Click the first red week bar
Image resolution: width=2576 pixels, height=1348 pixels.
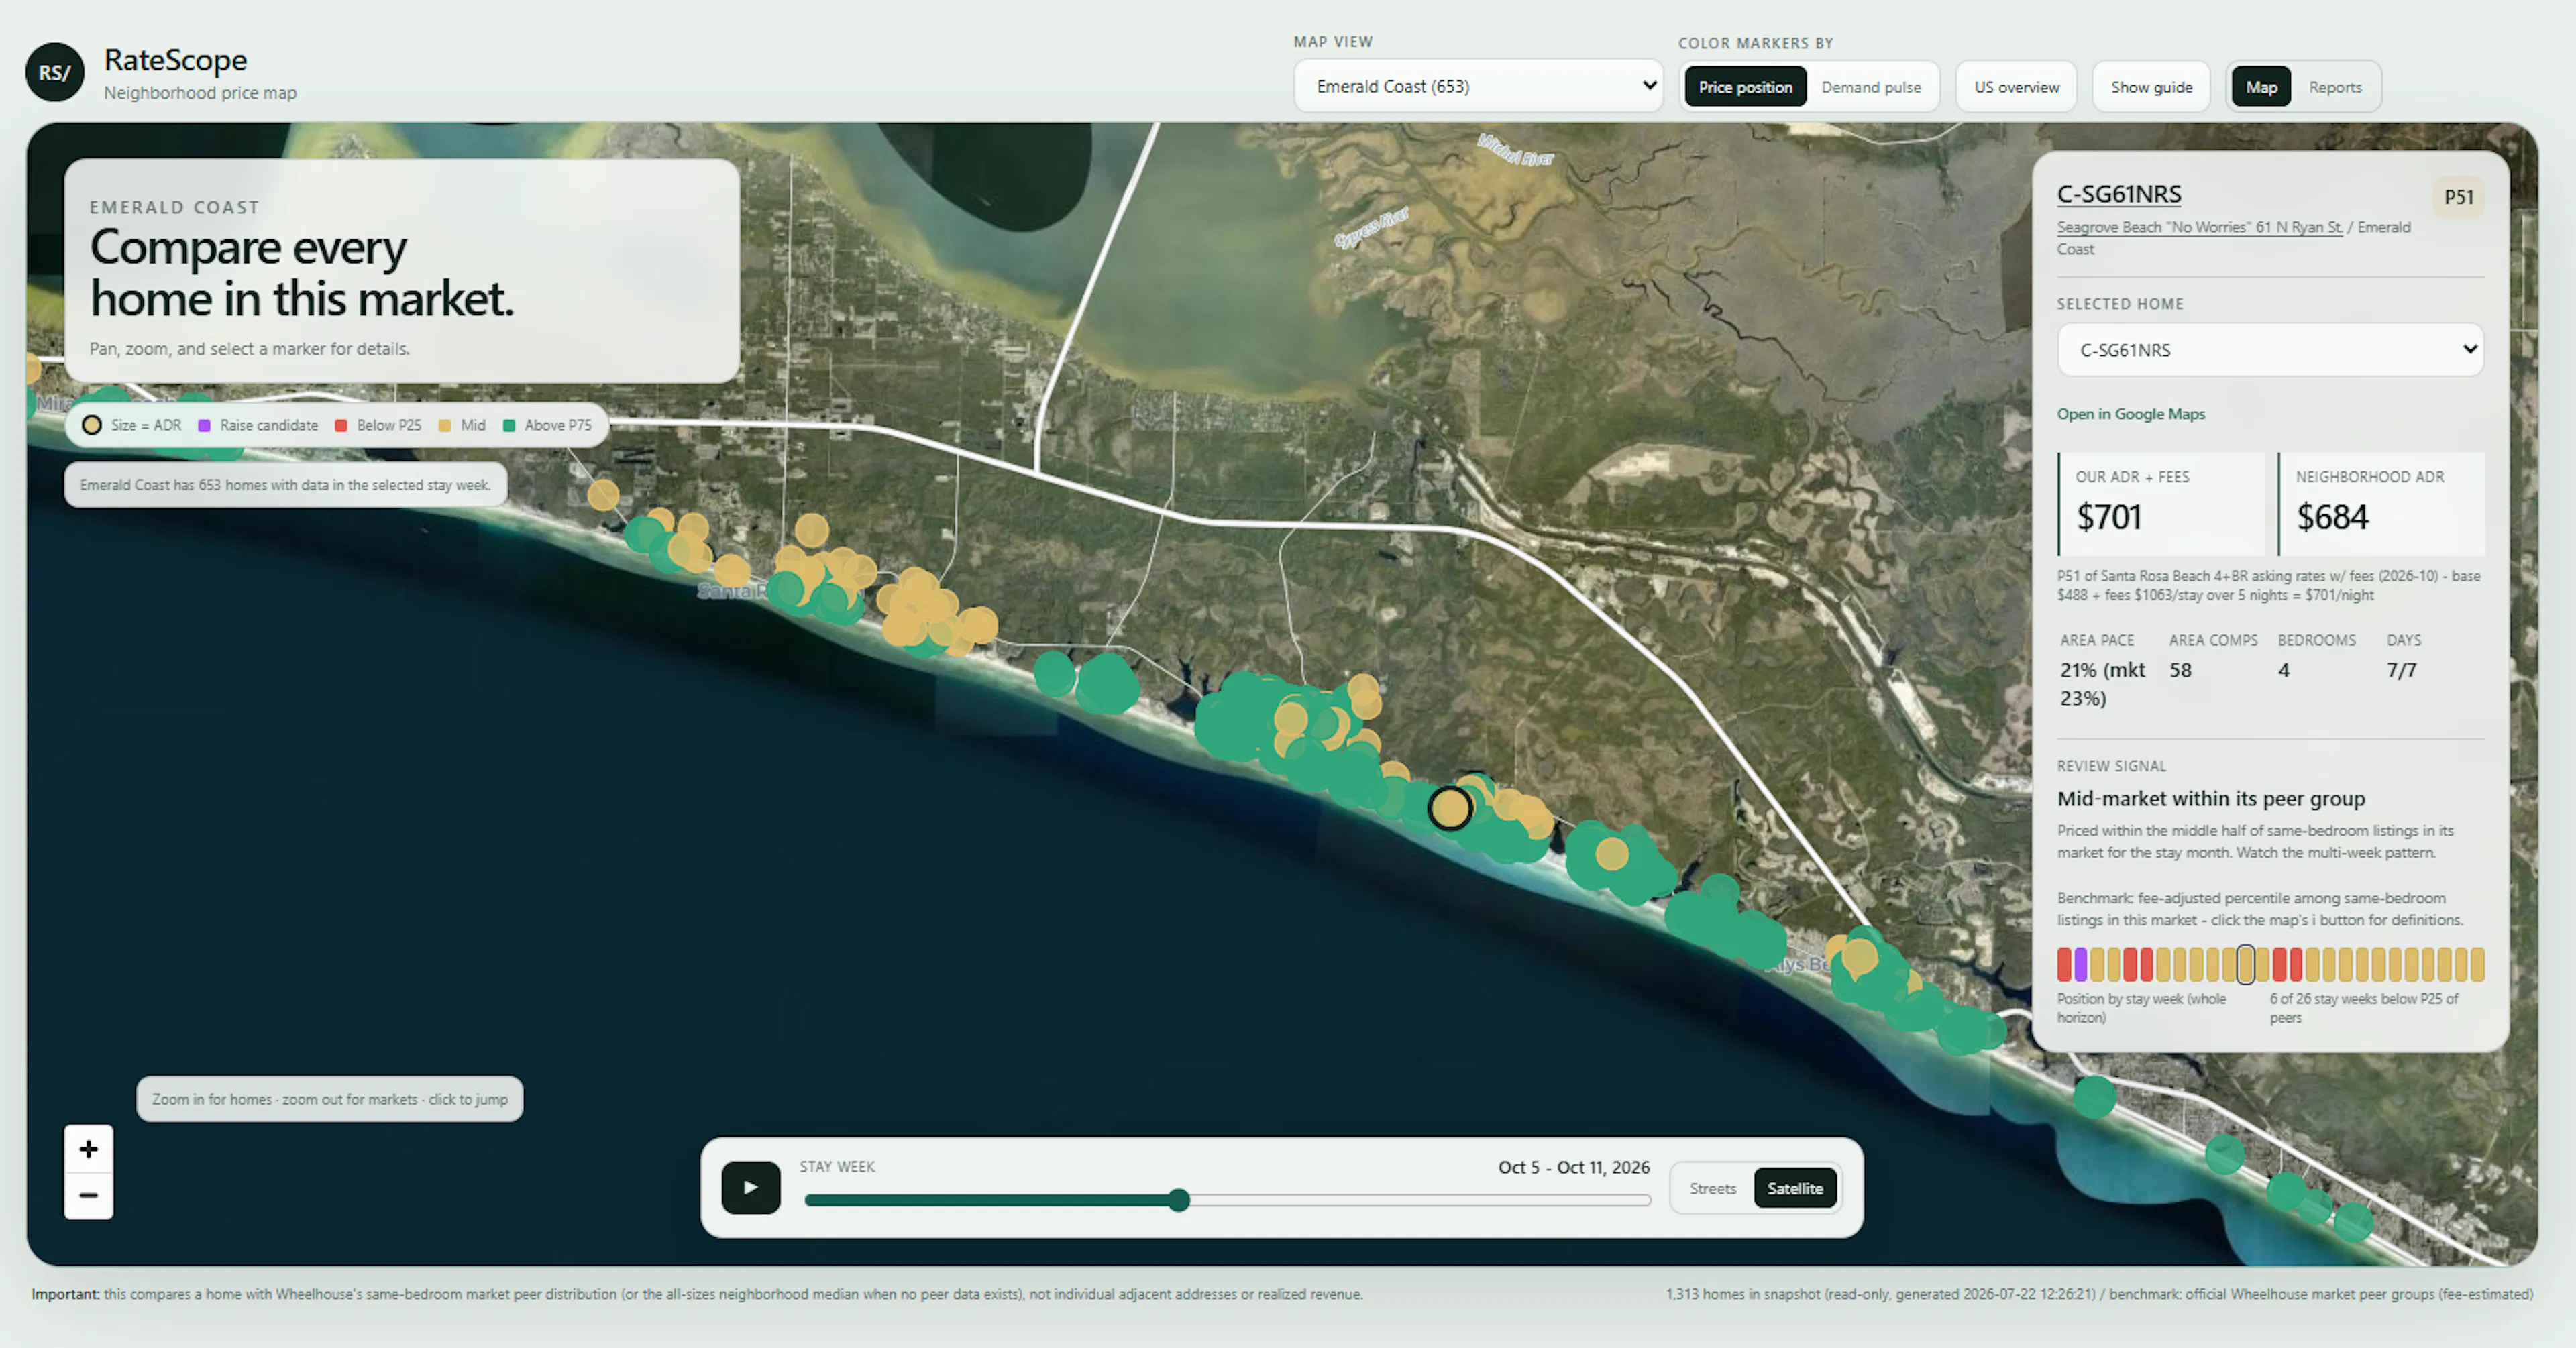pyautogui.click(x=2064, y=965)
